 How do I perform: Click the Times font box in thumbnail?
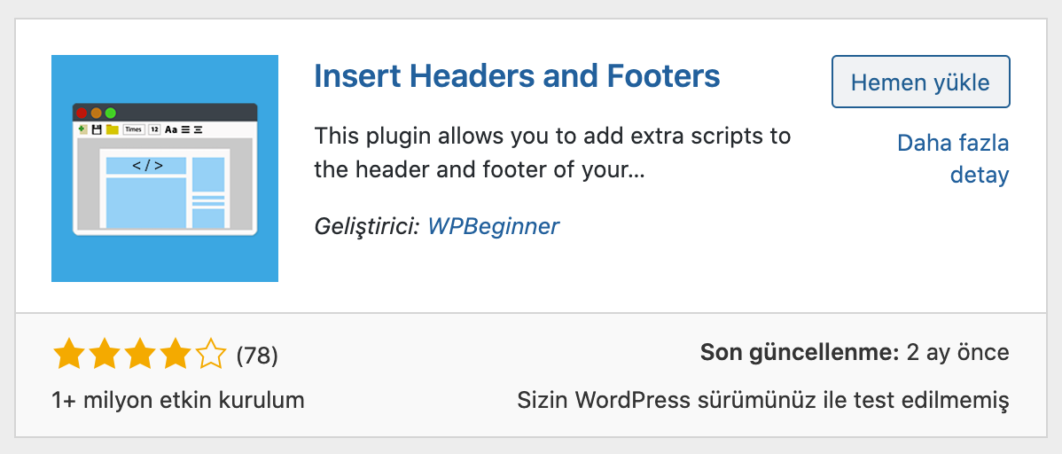point(134,129)
